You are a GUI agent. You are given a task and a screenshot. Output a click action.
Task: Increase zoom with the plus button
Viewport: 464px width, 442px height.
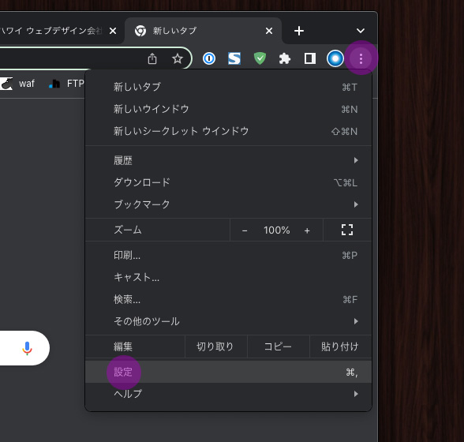tap(307, 230)
